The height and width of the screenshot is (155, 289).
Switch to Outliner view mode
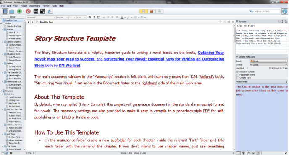coord(160,11)
